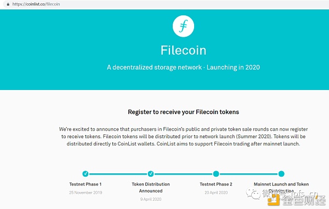Click Mainnet Launch and Token label
Screen dimensions: 329x209
tap(281, 184)
